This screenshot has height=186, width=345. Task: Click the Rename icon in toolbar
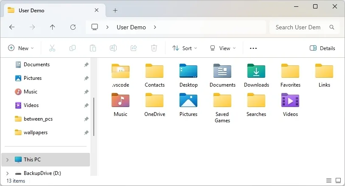point(113,48)
